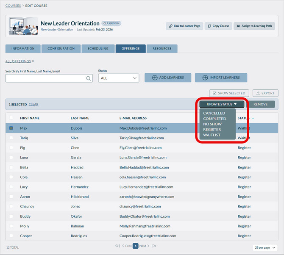284x255 pixels.
Task: Click the All Offerings link
Action: click(18, 61)
